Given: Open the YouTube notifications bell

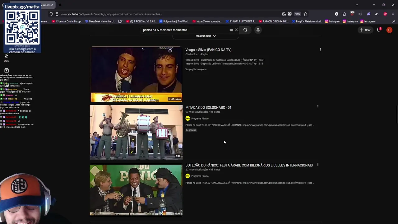Looking at the screenshot, I should pyautogui.click(x=379, y=30).
